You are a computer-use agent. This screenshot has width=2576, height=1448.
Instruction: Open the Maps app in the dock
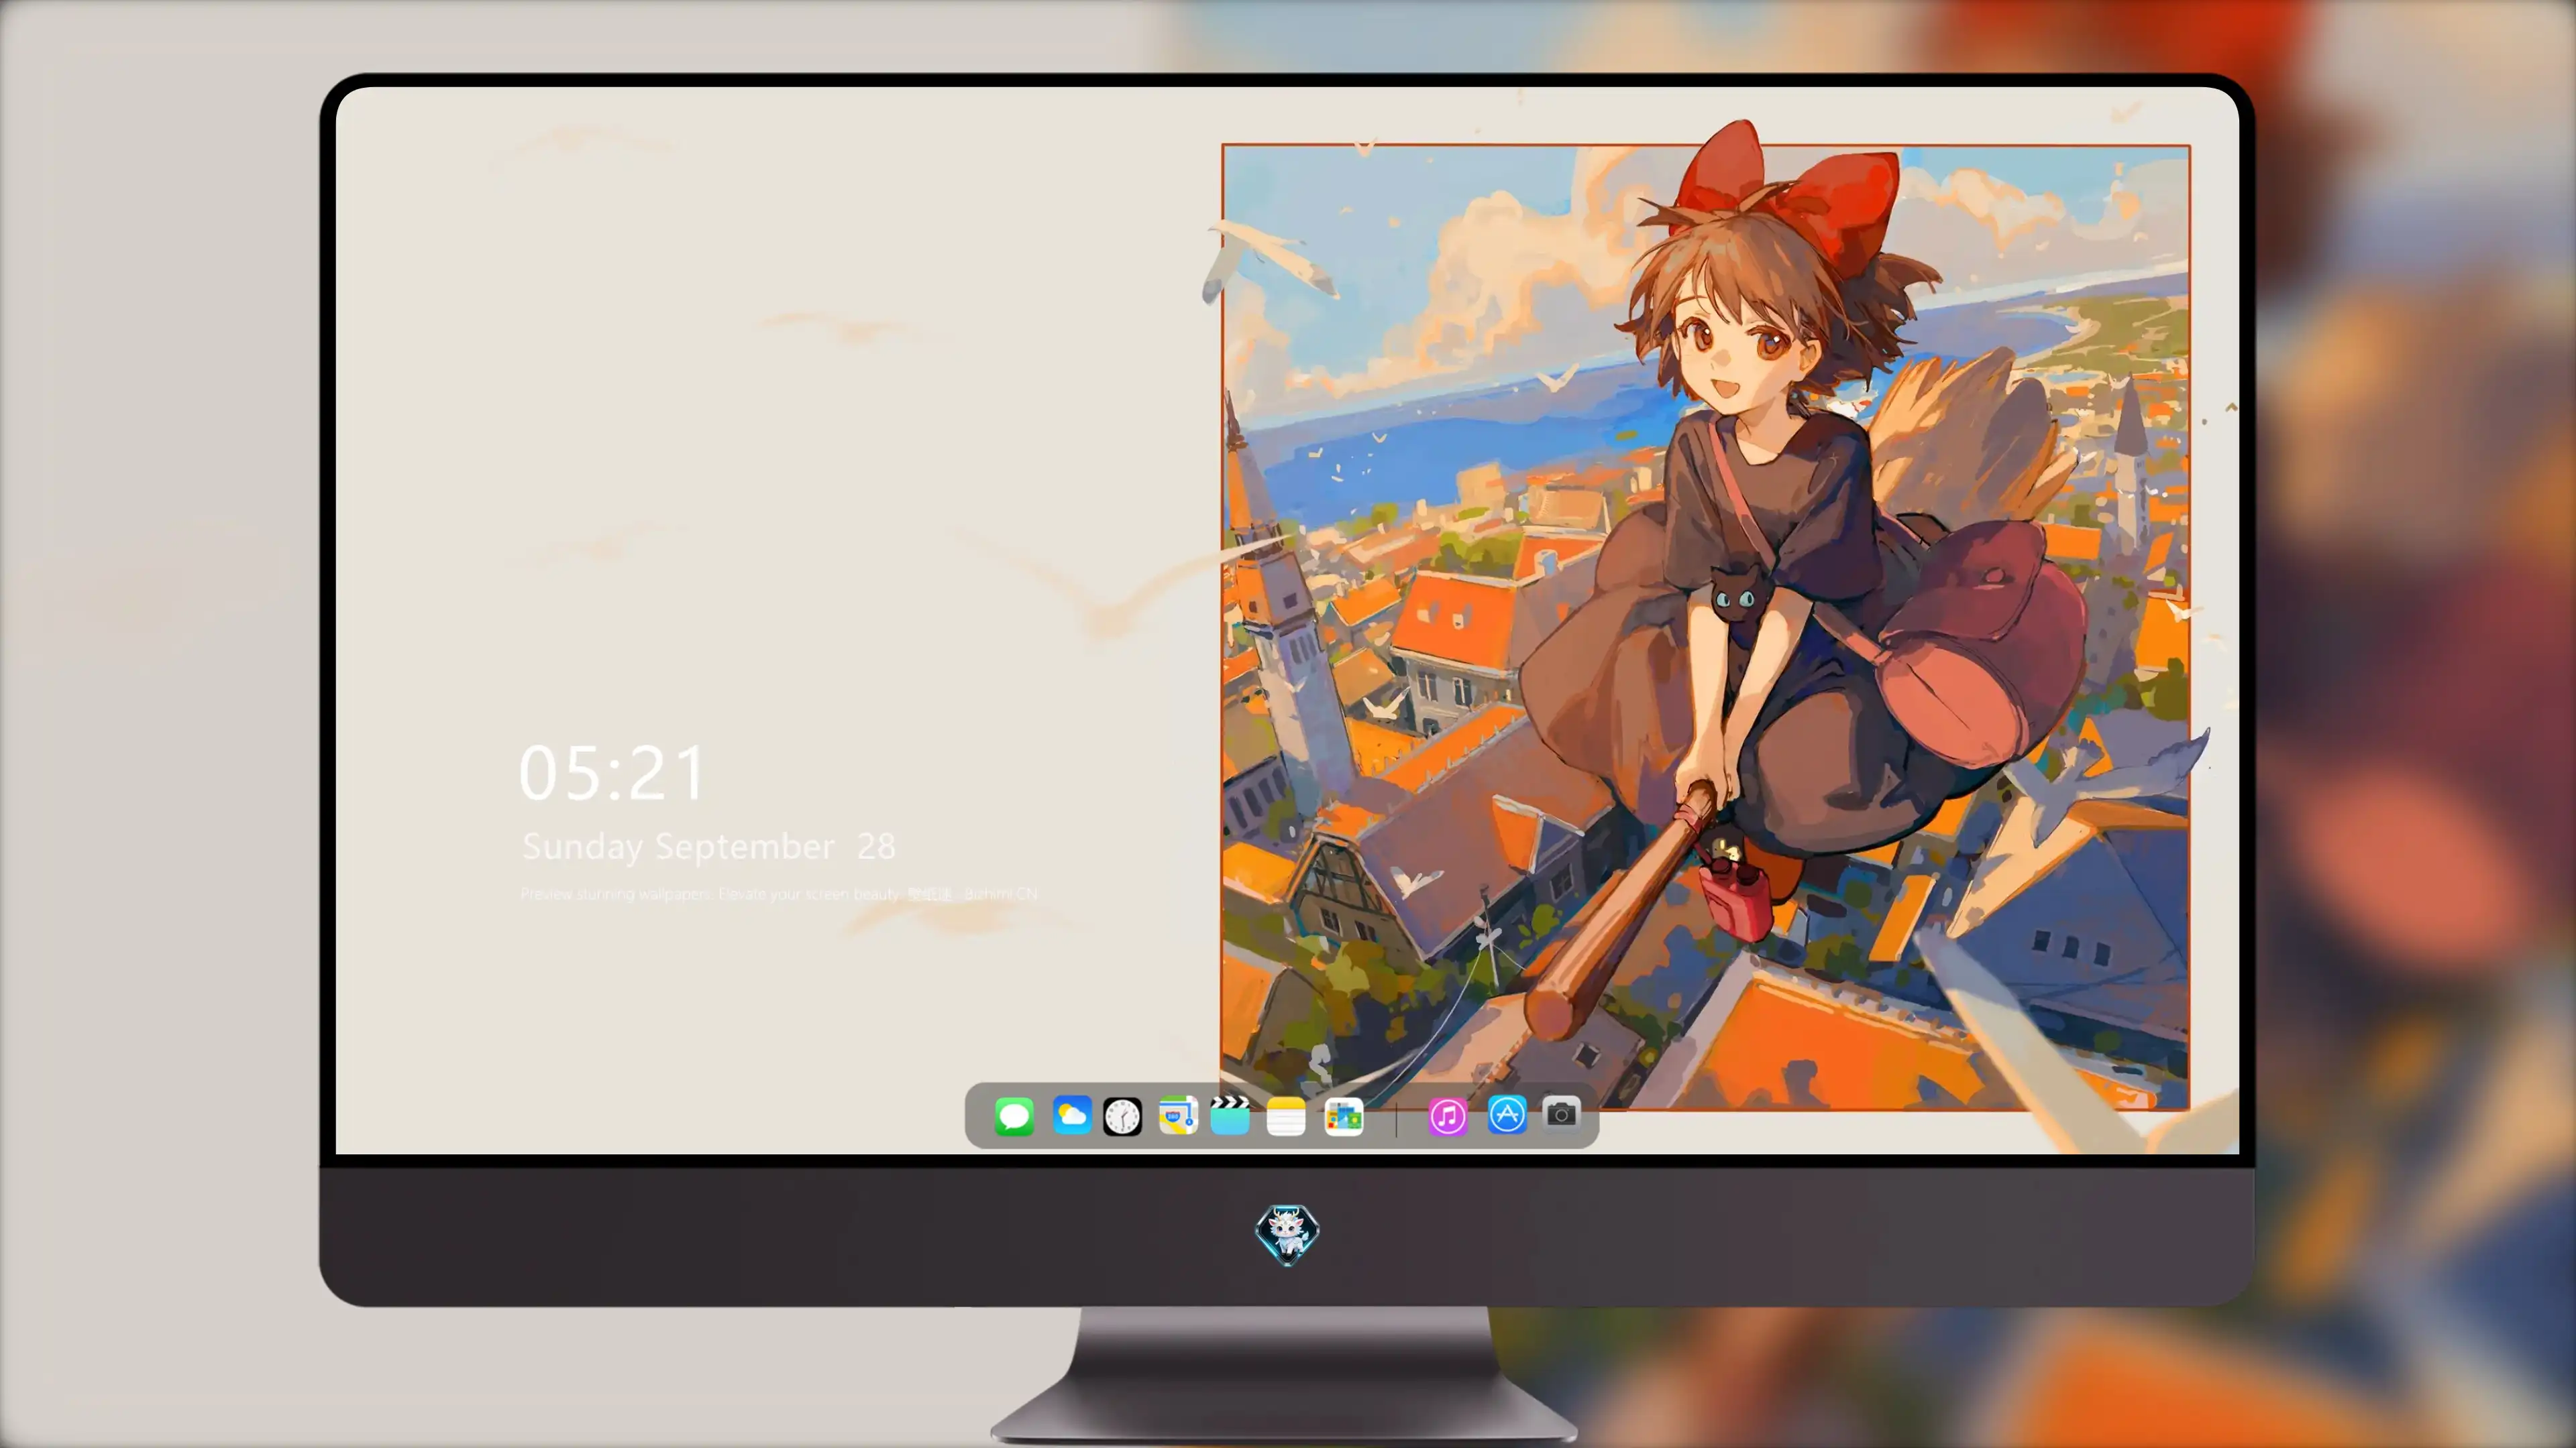(1178, 1115)
